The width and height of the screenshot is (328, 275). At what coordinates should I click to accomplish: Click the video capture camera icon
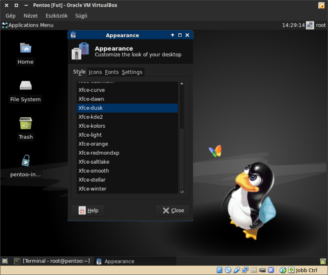(262, 270)
